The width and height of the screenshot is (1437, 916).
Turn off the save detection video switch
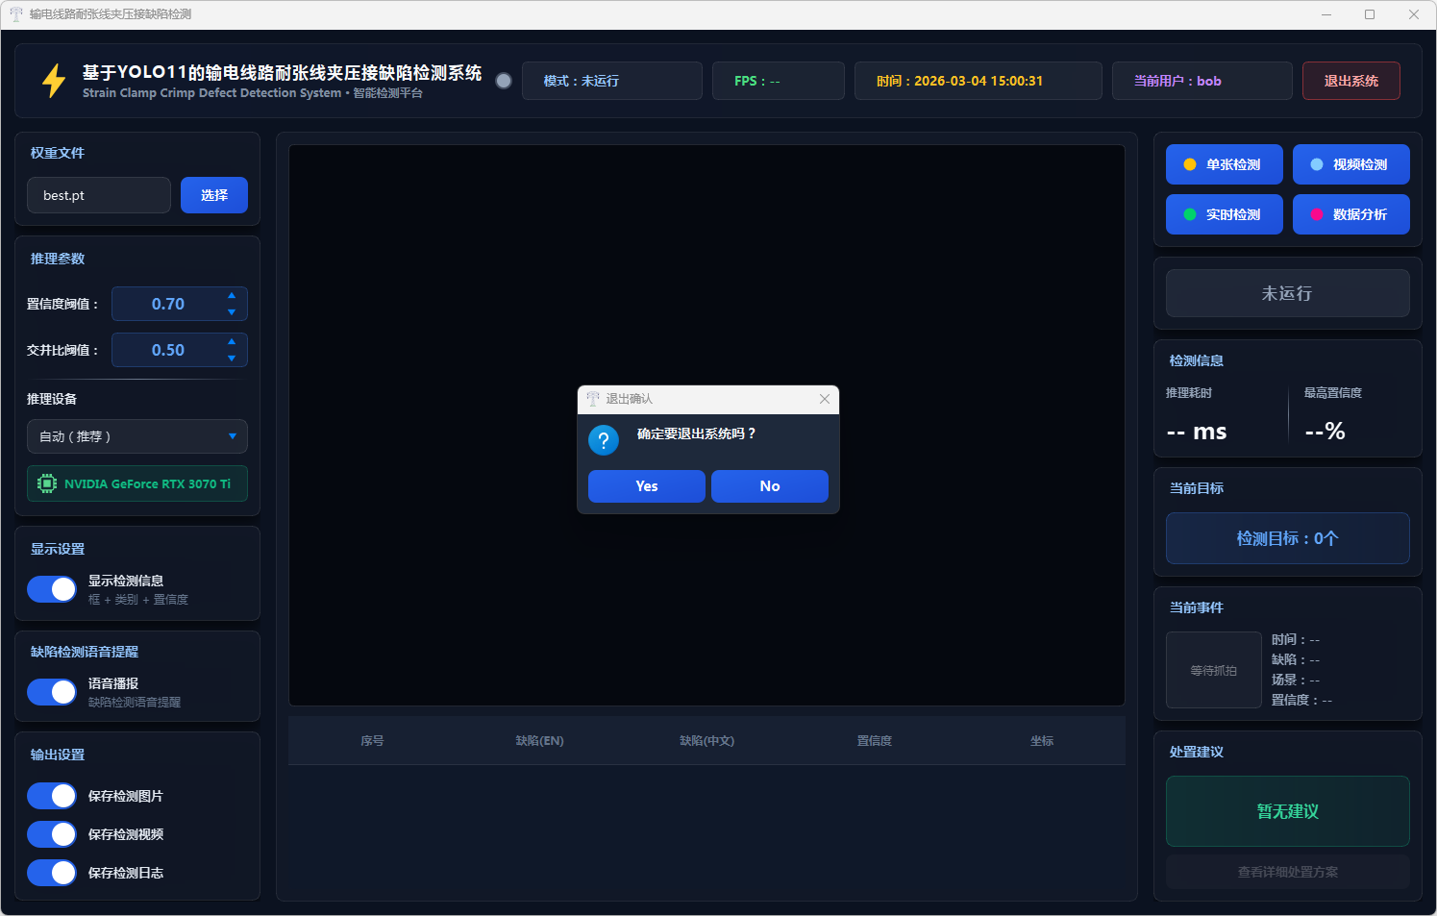click(52, 834)
